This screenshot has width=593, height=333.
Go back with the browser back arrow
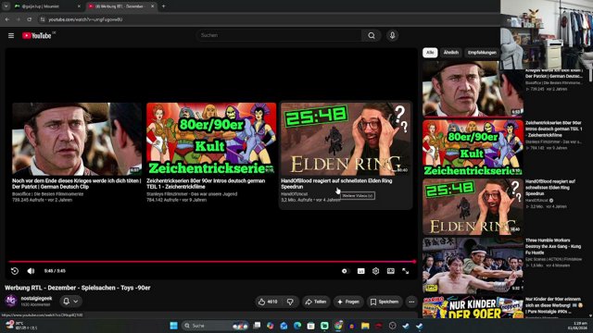[x=7, y=19]
